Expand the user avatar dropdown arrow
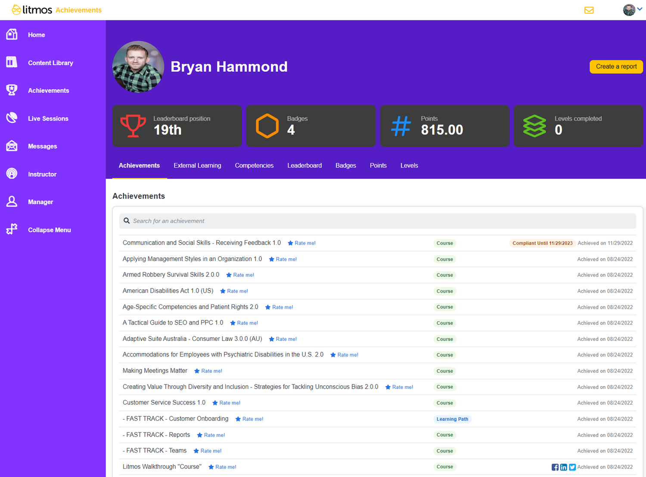Image resolution: width=646 pixels, height=477 pixels. pyautogui.click(x=640, y=9)
